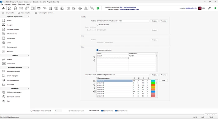
Task: Click the Home icon in the toolbar
Action: tap(3, 8)
